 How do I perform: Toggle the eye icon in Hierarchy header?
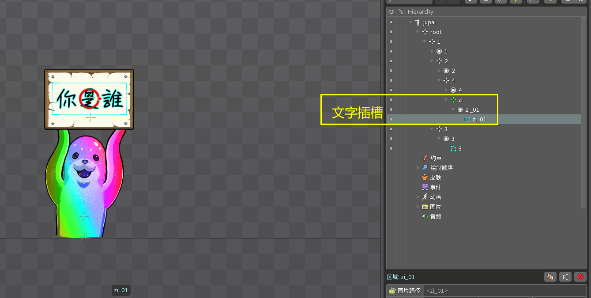(391, 12)
